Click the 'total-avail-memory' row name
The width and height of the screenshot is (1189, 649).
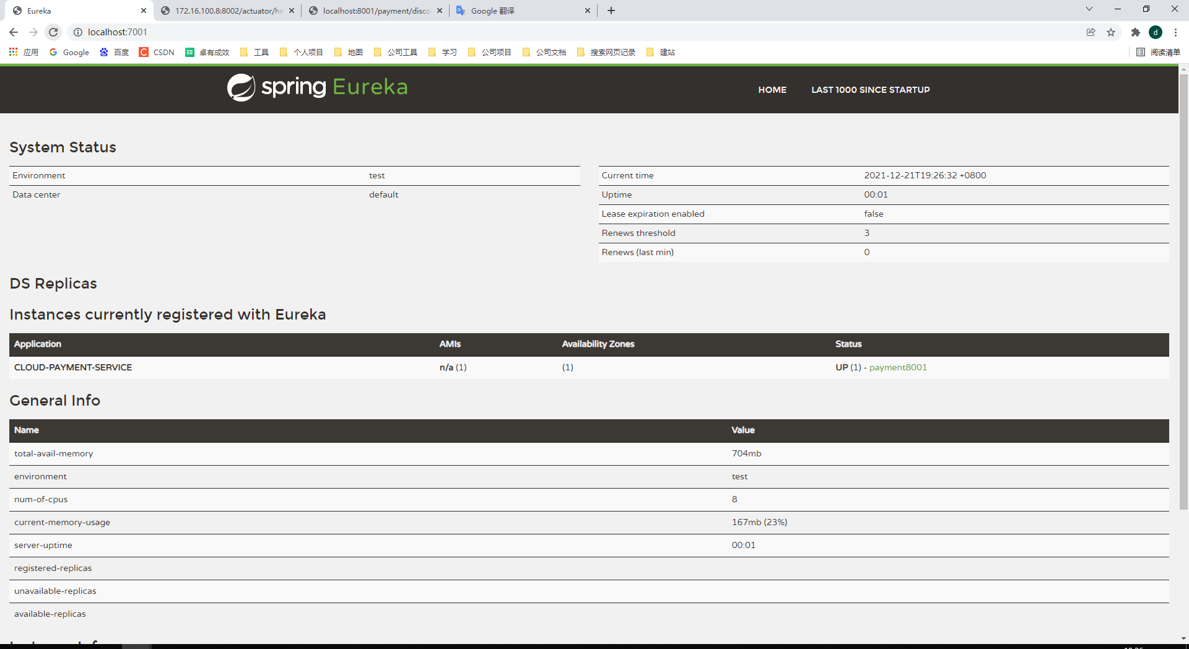click(54, 453)
